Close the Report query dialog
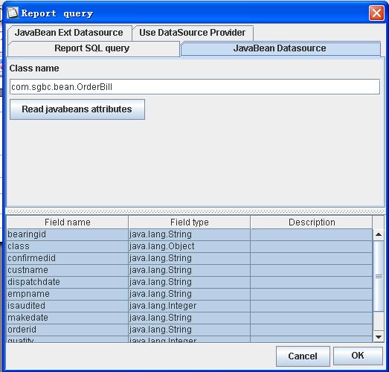Image resolution: width=389 pixels, height=372 pixels. coord(376,13)
